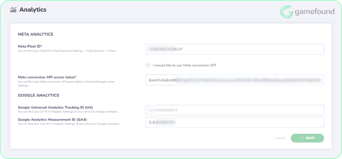Click the hint mentioning Events Manager under Settings
Viewport: 342px width, 159px height.
click(66, 84)
